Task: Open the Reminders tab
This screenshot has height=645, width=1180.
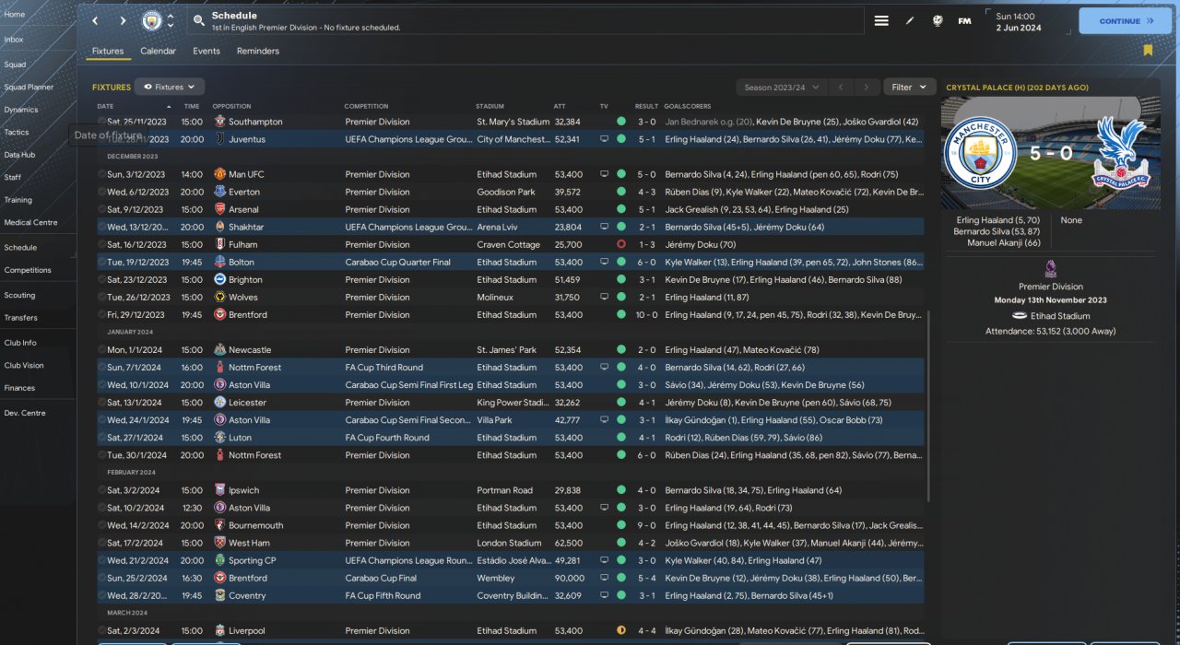Action: pyautogui.click(x=258, y=52)
